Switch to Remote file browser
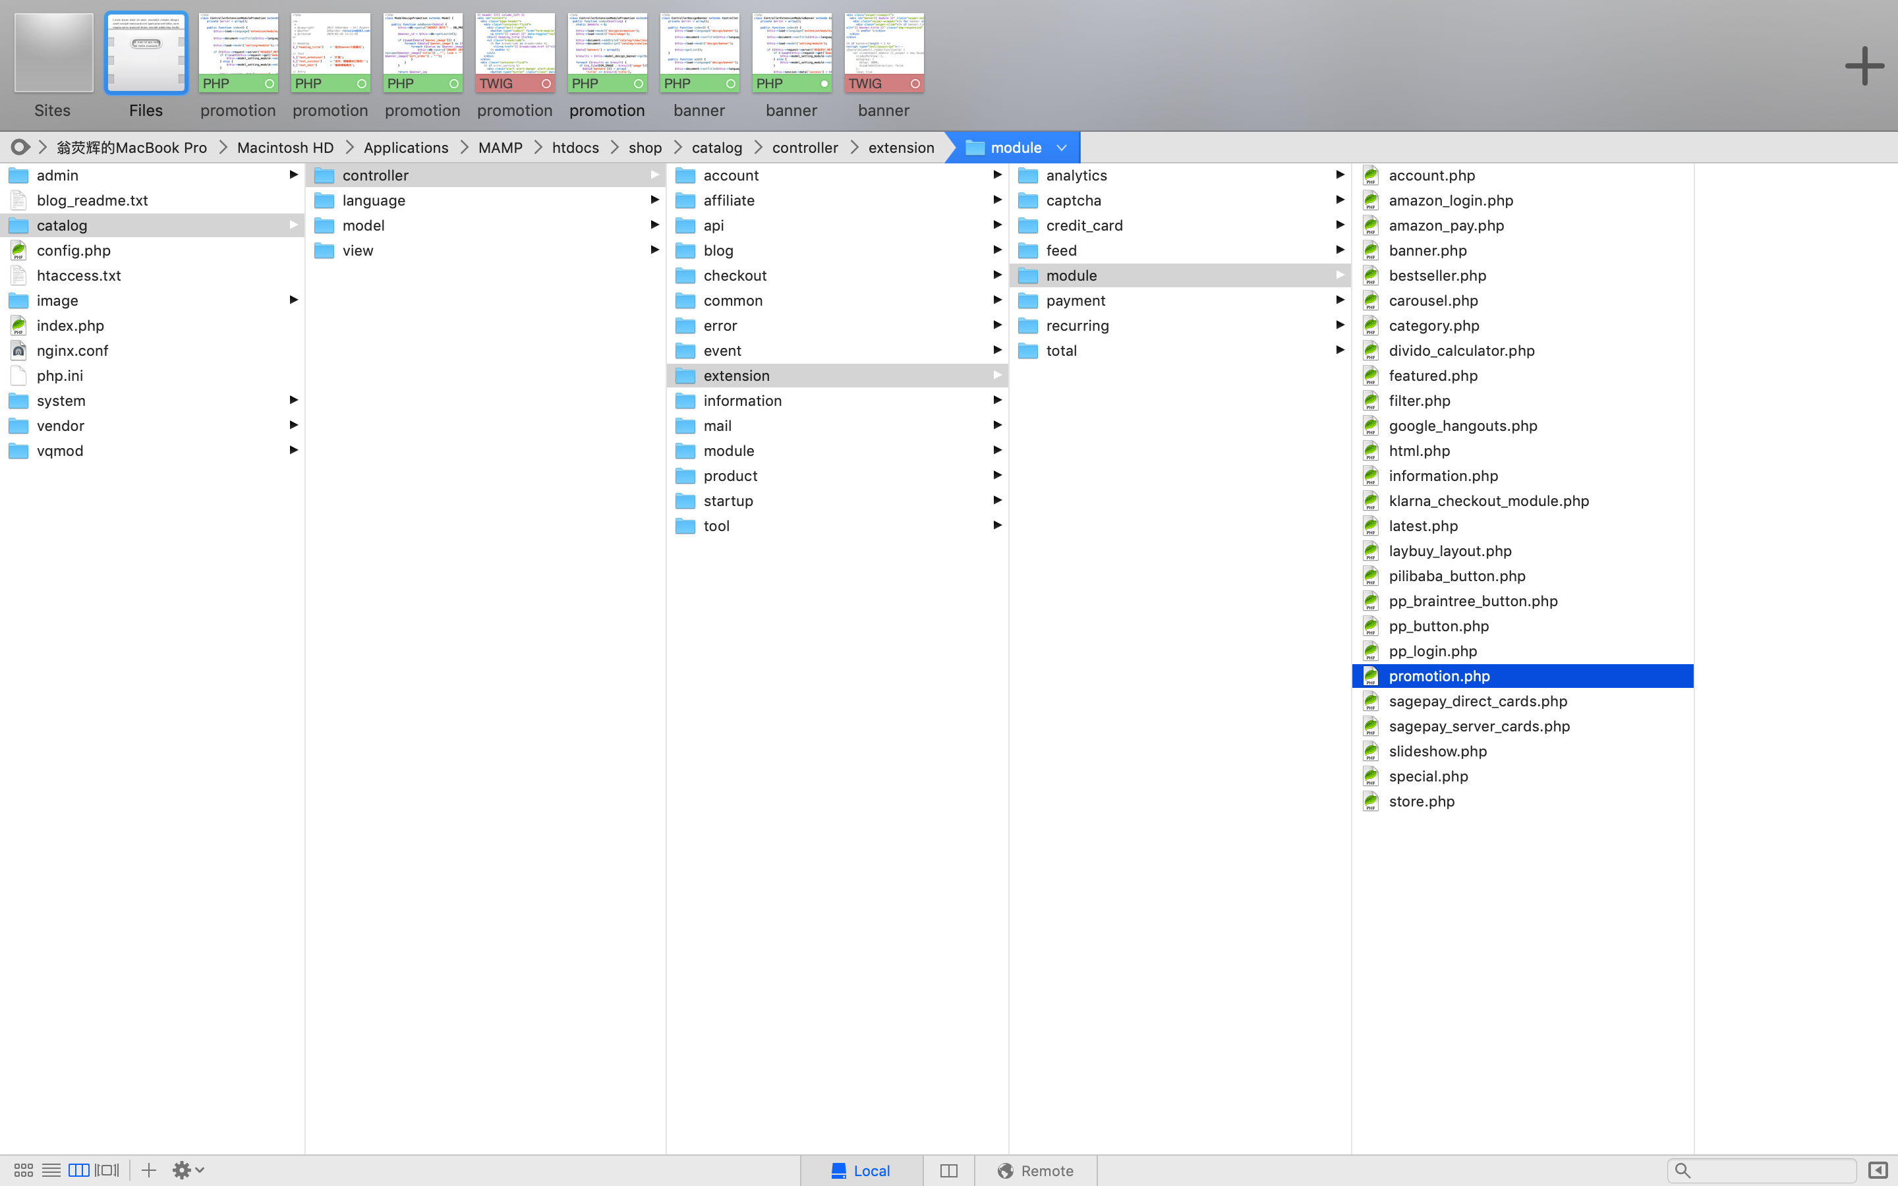 click(x=1035, y=1170)
